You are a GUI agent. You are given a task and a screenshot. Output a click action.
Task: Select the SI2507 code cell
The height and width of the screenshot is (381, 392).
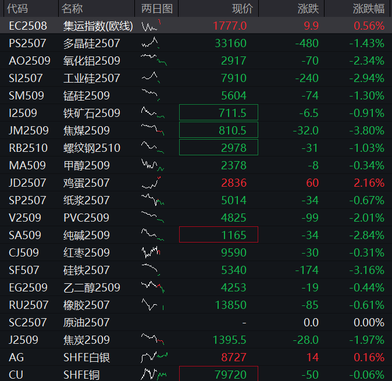pos(26,78)
